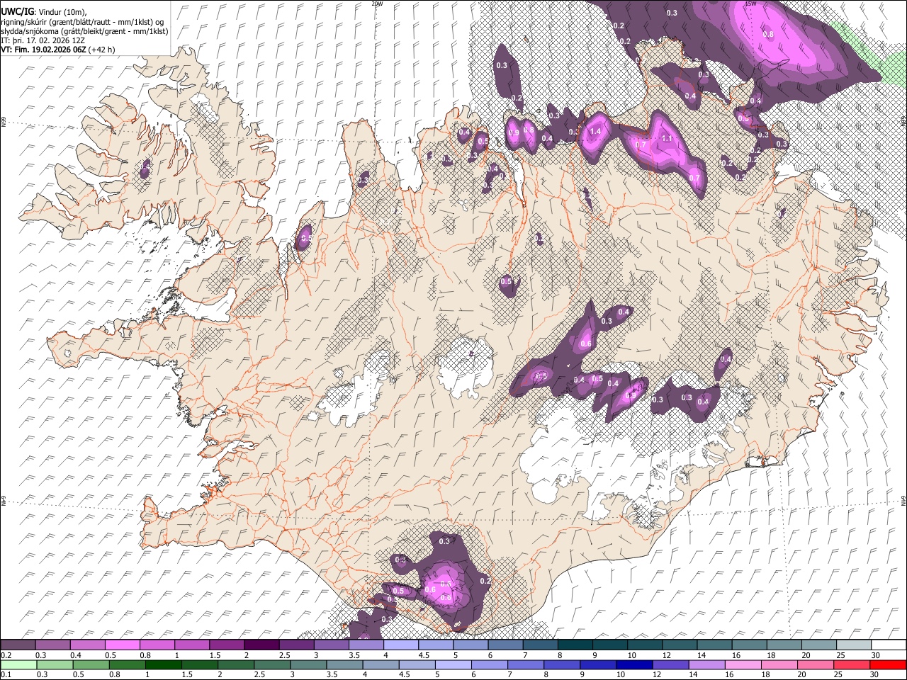
Task: Select the rain legend swatch between 4 and 4.5
Action: 381,664
